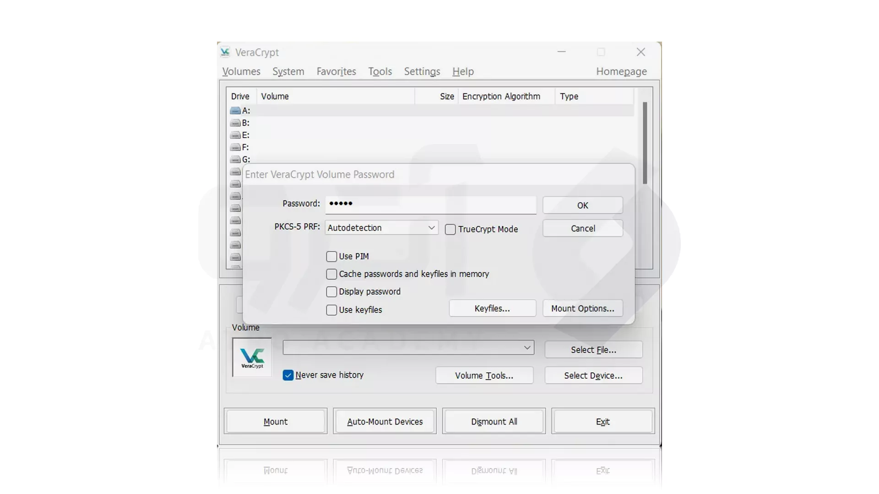Sort by the Volume column header

336,97
